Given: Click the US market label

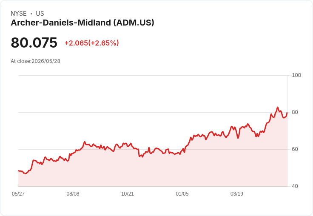Looking at the screenshot, I should point(40,14).
